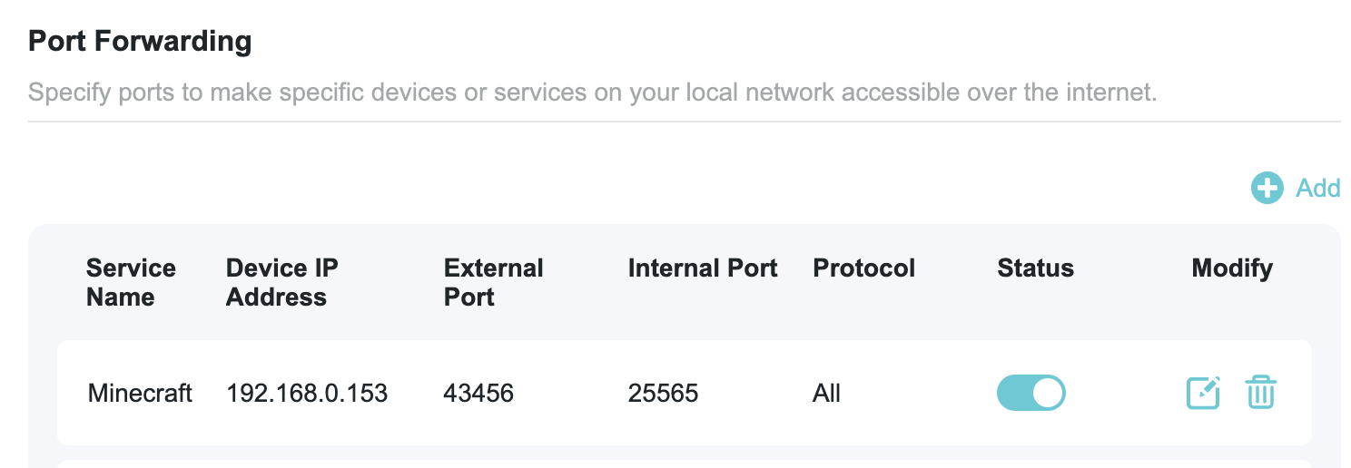Edit the Minecraft port forwarding rule
The image size is (1351, 468).
pyautogui.click(x=1204, y=393)
